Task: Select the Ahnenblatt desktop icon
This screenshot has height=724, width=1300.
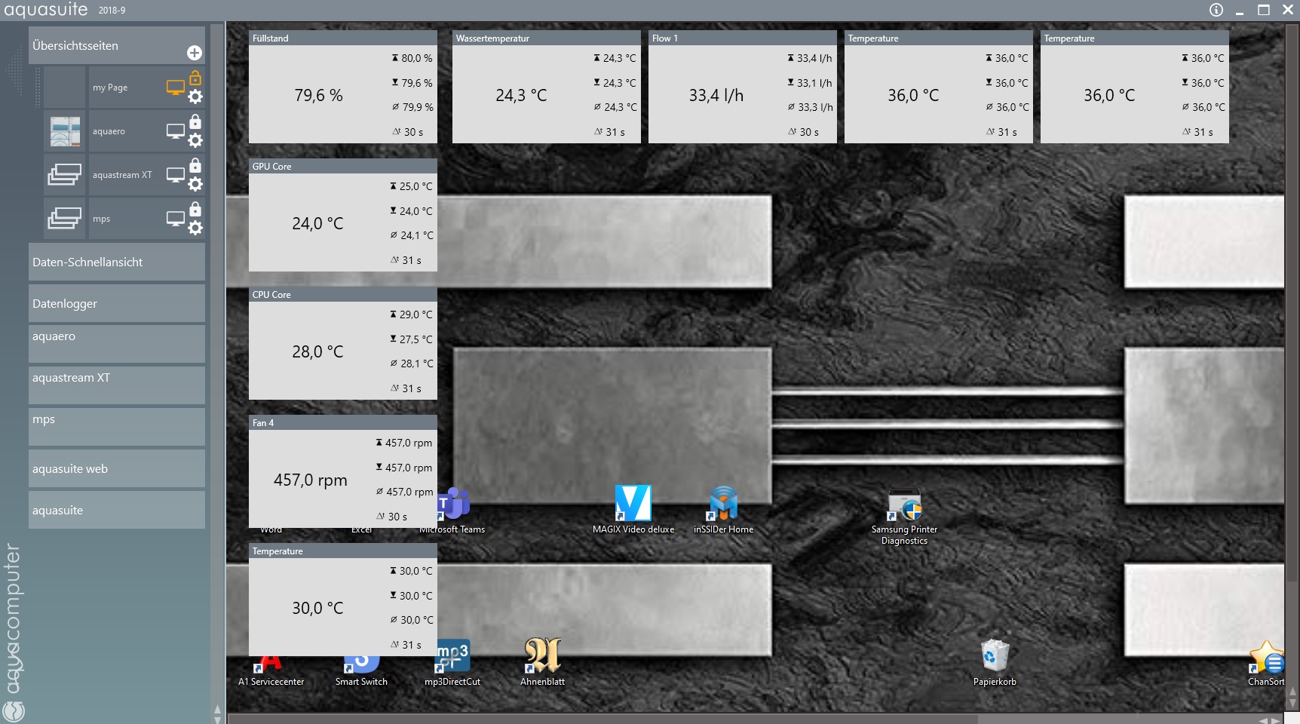Action: [x=542, y=662]
